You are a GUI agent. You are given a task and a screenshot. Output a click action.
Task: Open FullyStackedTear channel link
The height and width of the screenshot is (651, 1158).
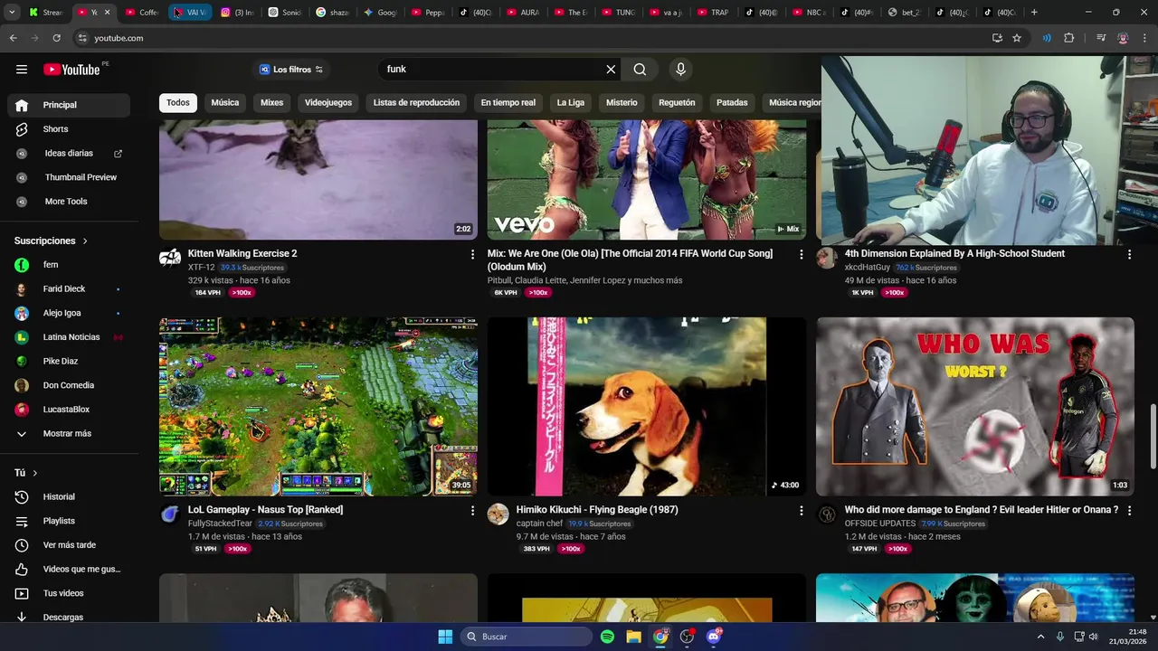point(220,524)
